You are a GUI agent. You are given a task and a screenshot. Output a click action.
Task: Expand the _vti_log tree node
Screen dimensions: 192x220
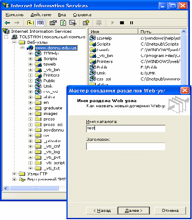click(30, 152)
